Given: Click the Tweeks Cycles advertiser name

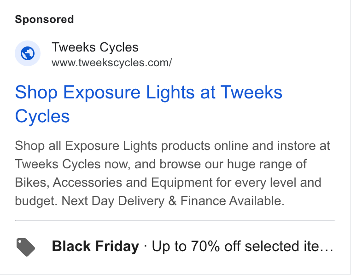Looking at the screenshot, I should tap(95, 47).
